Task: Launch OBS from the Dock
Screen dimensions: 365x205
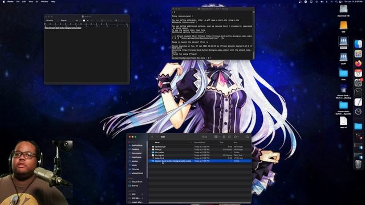Action: (x=358, y=112)
